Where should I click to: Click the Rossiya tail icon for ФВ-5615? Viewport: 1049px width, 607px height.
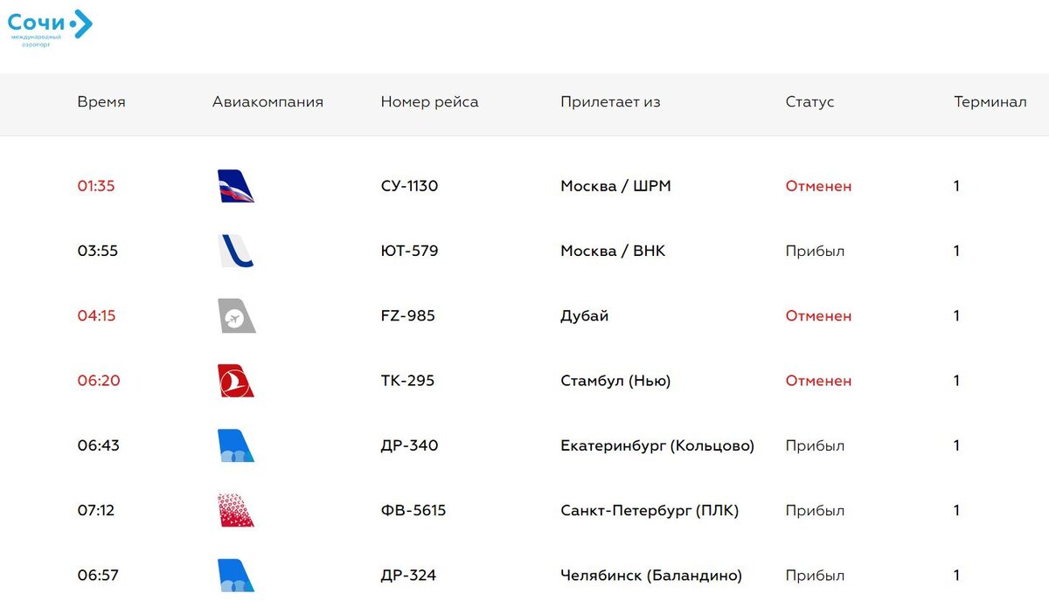(x=236, y=510)
